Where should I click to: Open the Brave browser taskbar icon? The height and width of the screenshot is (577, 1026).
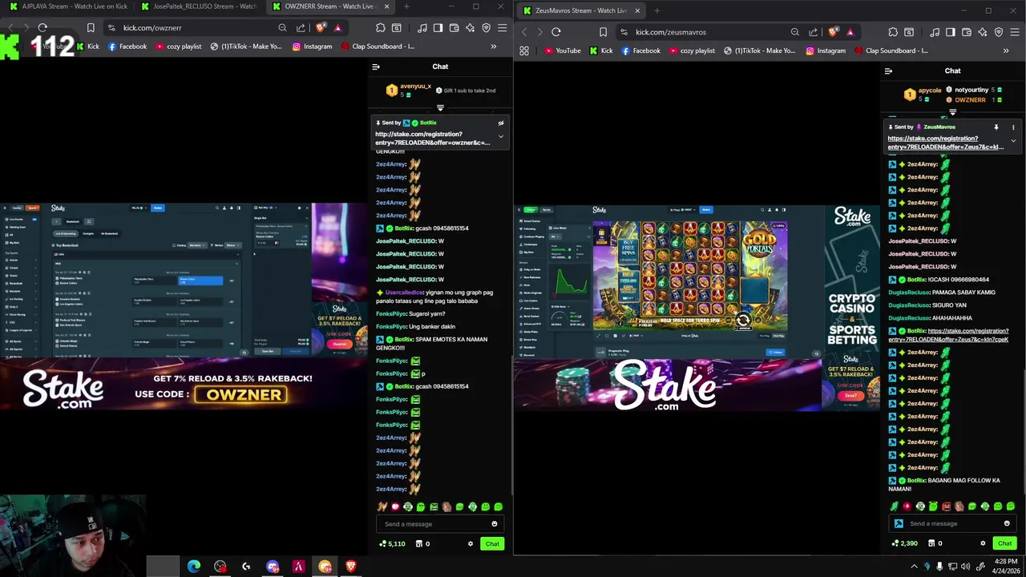(x=351, y=567)
